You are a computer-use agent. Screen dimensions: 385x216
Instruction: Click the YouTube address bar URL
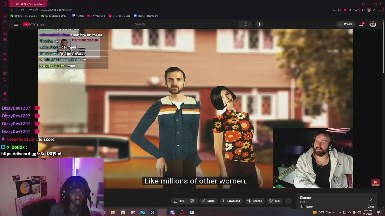point(57,10)
